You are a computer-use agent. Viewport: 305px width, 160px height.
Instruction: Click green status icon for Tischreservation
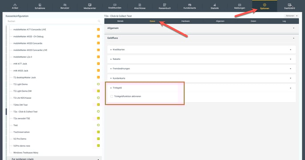coord(98,132)
